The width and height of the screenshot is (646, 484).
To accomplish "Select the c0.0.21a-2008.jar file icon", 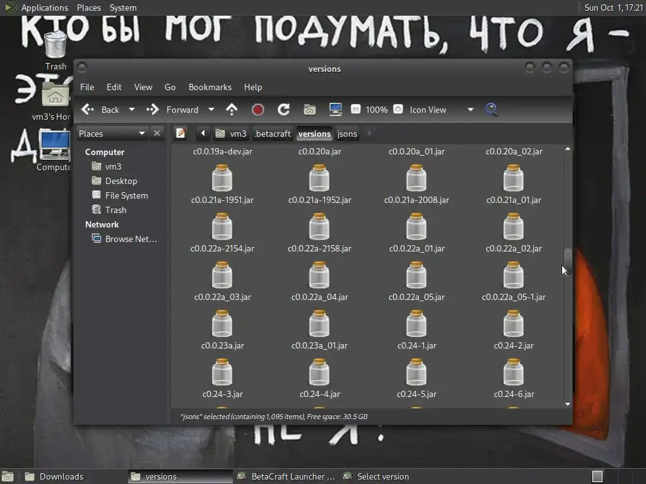I will pyautogui.click(x=416, y=178).
